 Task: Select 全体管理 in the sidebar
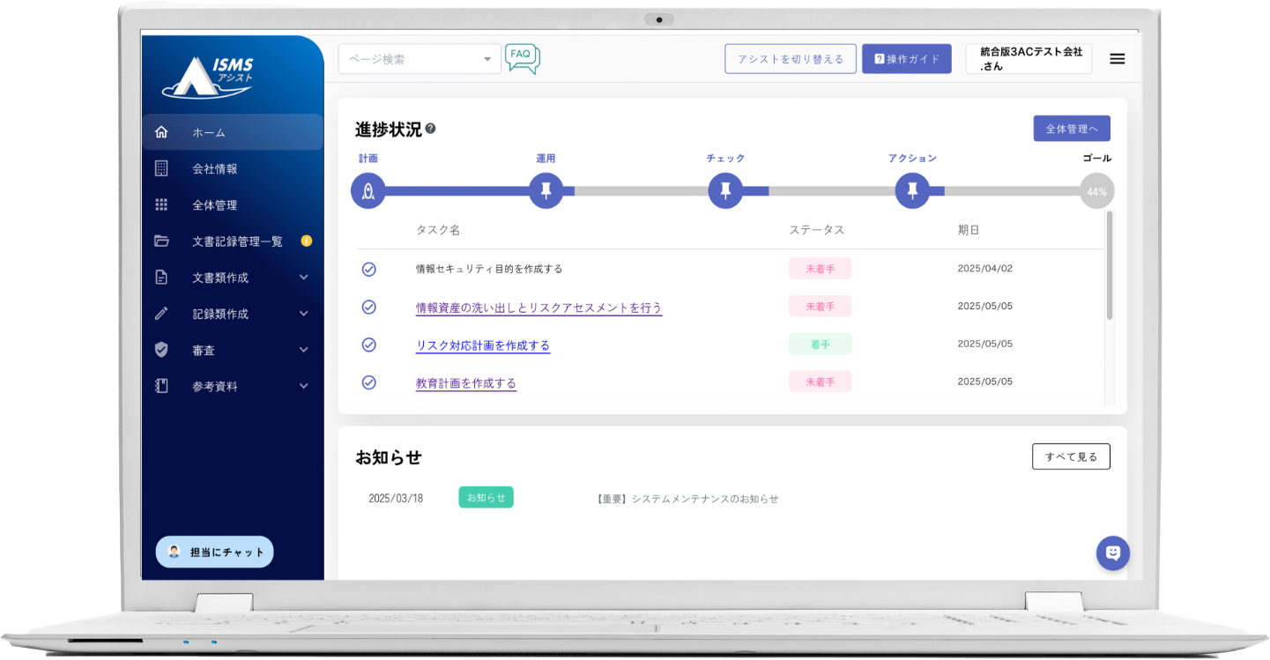pyautogui.click(x=233, y=204)
